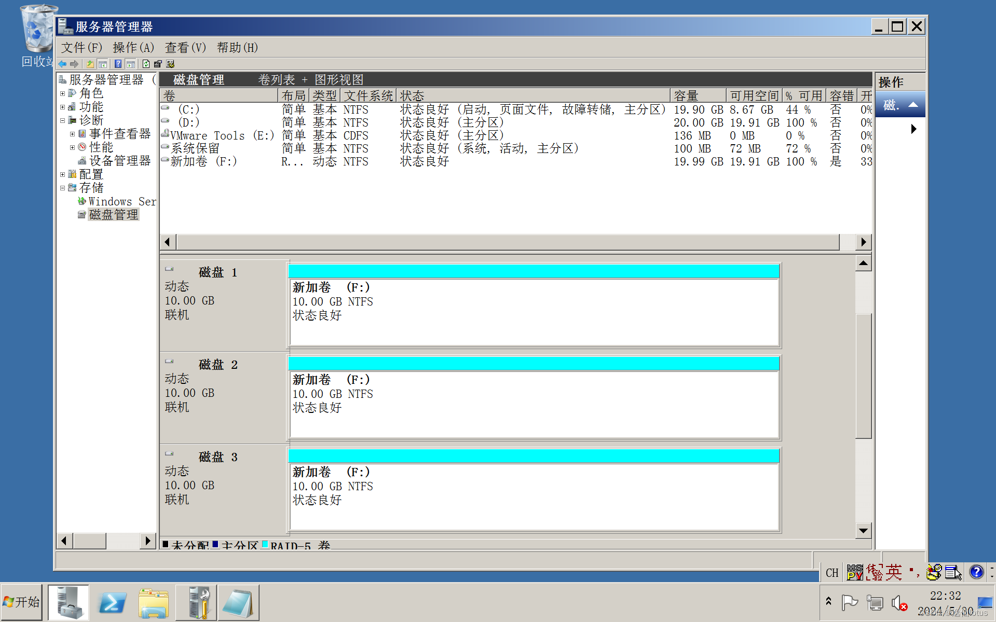
Task: Click the IME options menu icon
Action: coord(953,572)
